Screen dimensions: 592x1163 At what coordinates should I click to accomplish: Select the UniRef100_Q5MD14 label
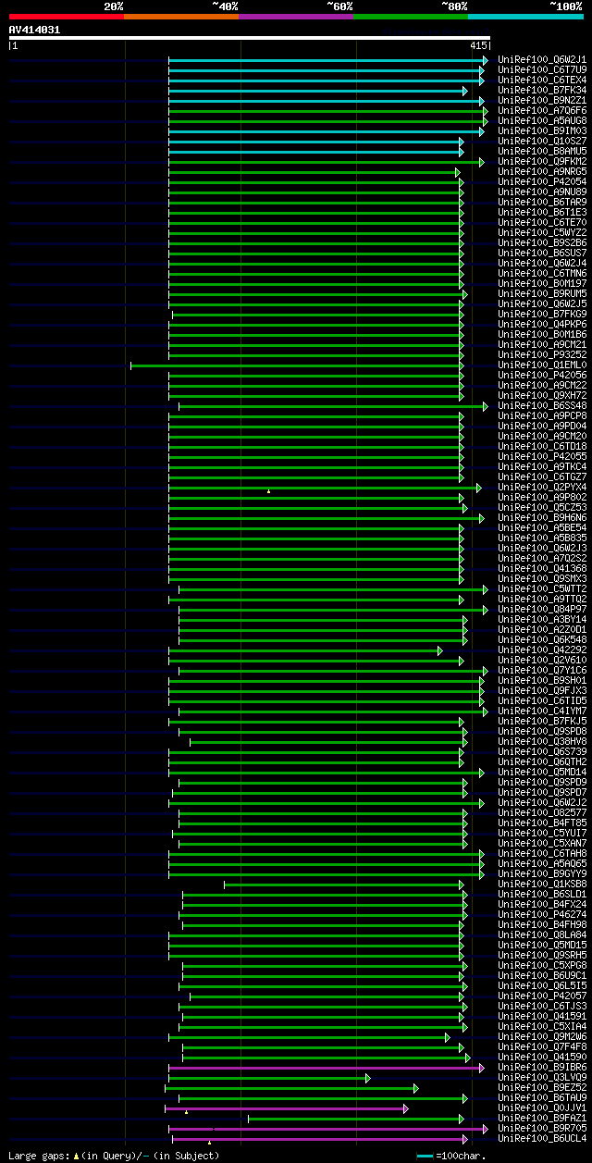[542, 772]
